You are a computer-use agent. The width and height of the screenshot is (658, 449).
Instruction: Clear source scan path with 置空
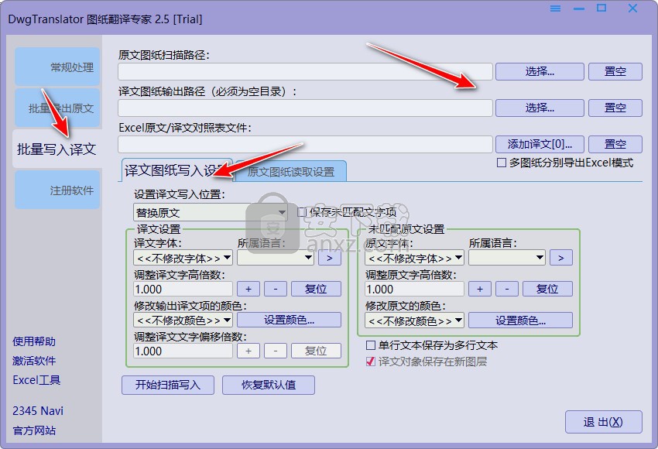[615, 71]
